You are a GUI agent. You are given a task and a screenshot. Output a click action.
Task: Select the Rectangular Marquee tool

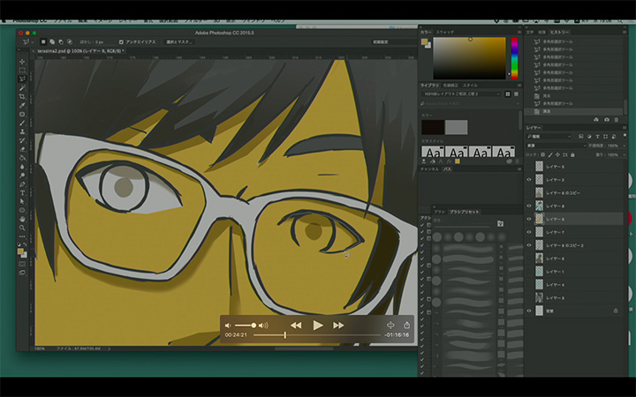tap(22, 71)
